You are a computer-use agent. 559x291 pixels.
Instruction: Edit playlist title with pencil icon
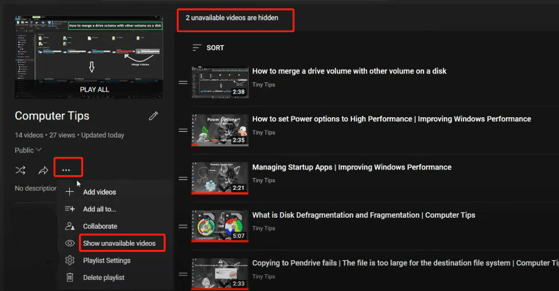click(x=154, y=116)
